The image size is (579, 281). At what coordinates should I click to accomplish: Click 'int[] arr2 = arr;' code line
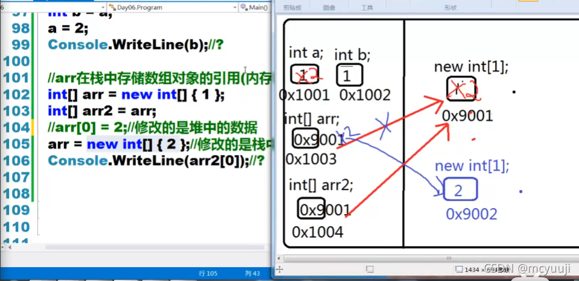coord(102,110)
